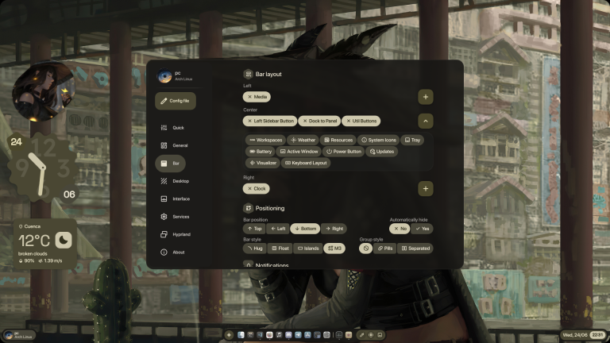
Task: Set bar position to Bottom
Action: (x=305, y=229)
